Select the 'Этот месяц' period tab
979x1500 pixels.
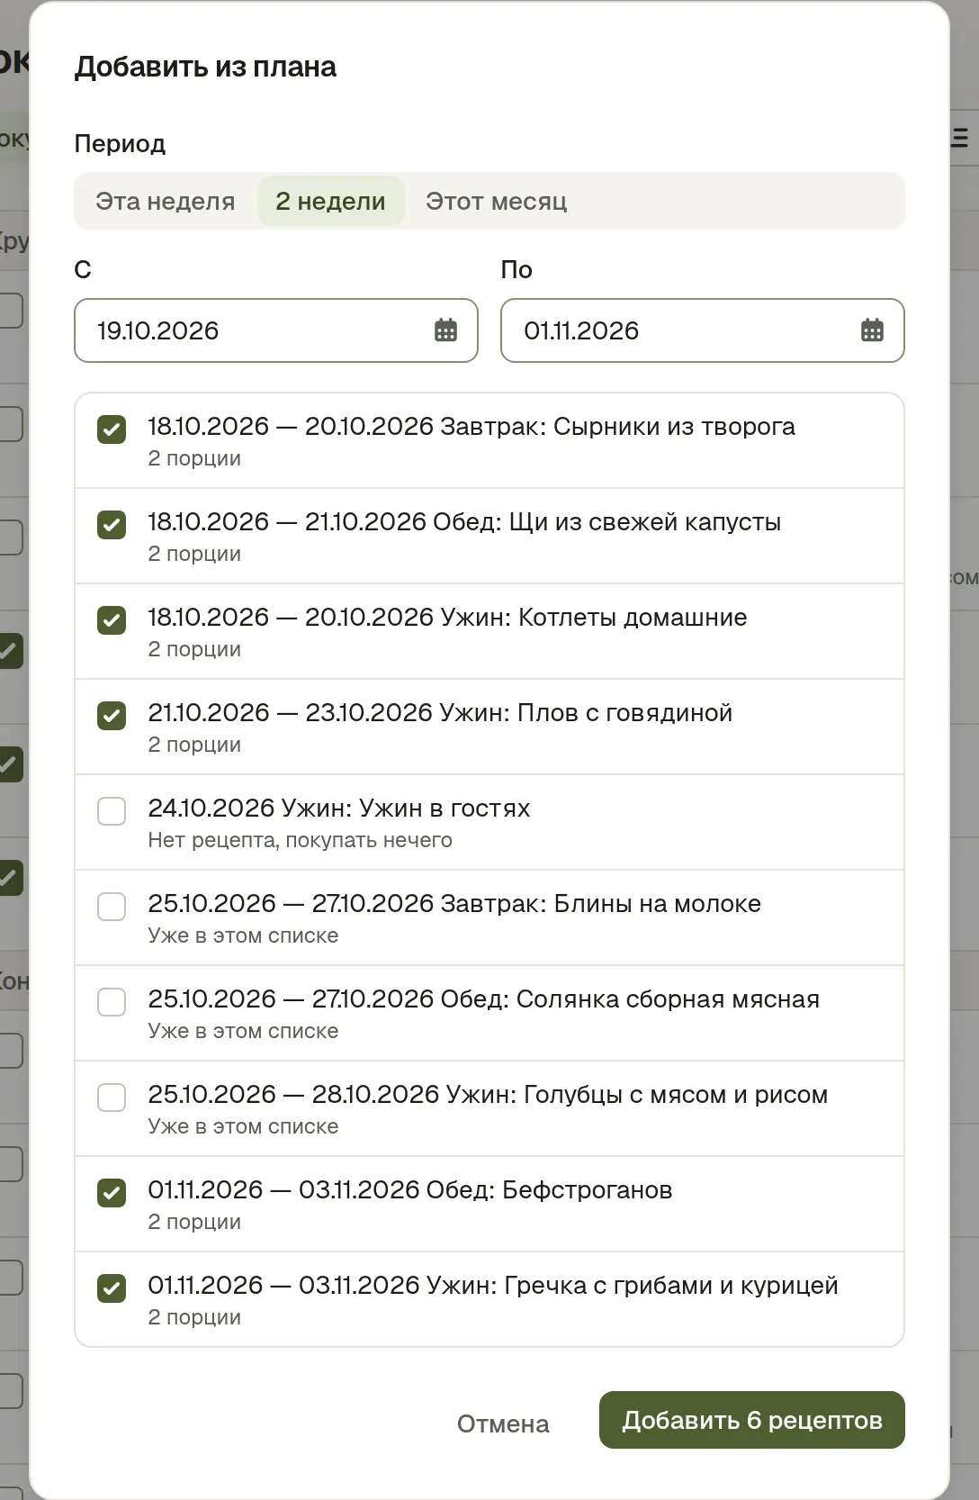coord(496,201)
